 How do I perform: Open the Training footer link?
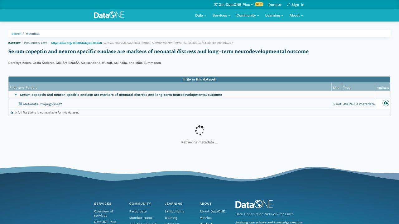point(171,218)
